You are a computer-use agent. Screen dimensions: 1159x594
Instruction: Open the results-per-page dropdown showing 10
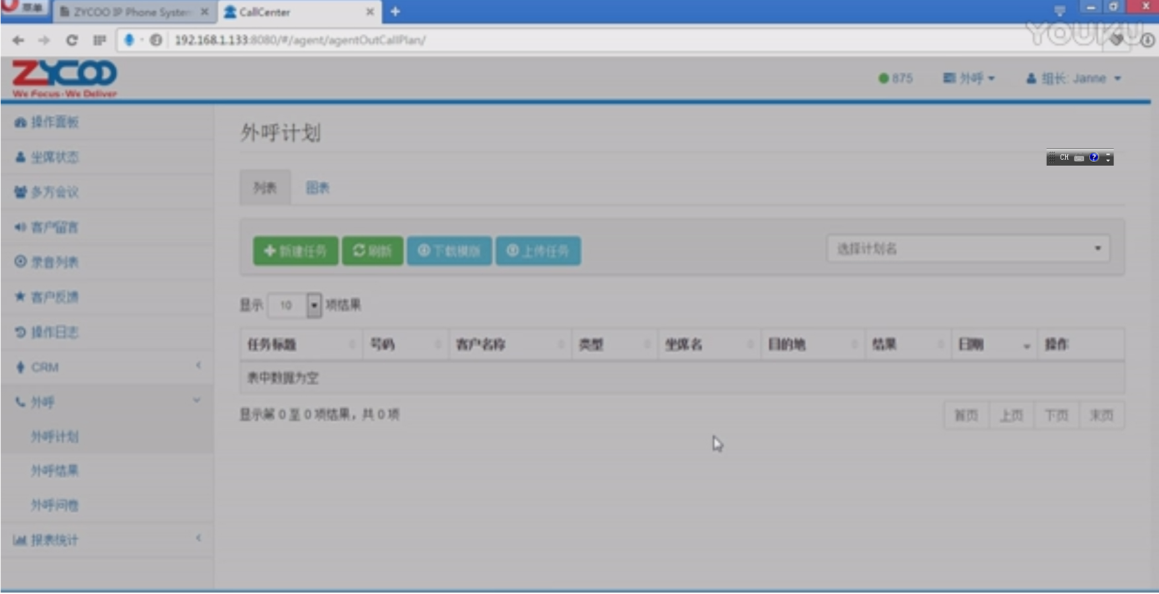pos(295,305)
